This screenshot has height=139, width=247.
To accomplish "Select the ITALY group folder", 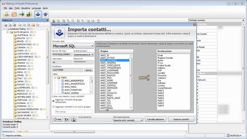I will pyautogui.click(x=20, y=78).
